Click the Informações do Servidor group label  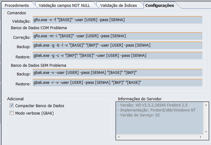pyautogui.click(x=140, y=99)
